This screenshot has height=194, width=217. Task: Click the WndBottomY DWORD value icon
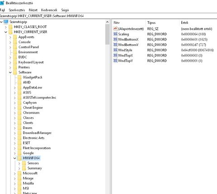pos(115,45)
